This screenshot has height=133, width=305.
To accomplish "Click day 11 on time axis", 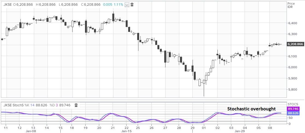I will click(6, 128).
